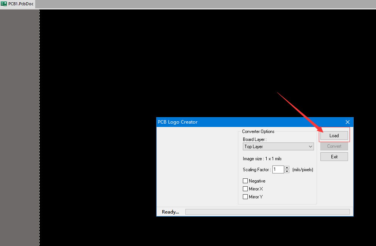Exit the logo creator via Exit button
This screenshot has height=246, width=376.
coord(334,157)
